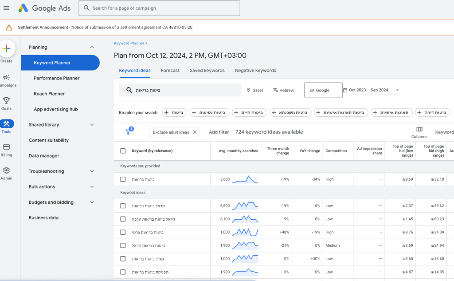Expand Budgets and bidding section
Viewport: 454px width, 281px height.
92,202
